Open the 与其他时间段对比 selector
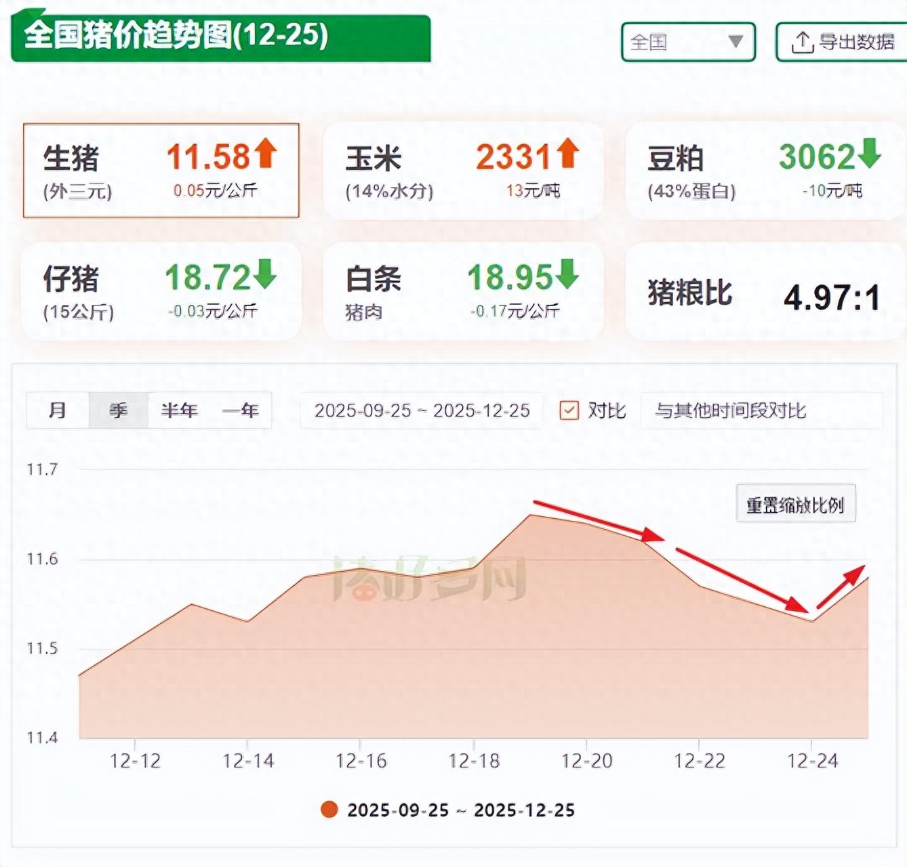 (761, 410)
